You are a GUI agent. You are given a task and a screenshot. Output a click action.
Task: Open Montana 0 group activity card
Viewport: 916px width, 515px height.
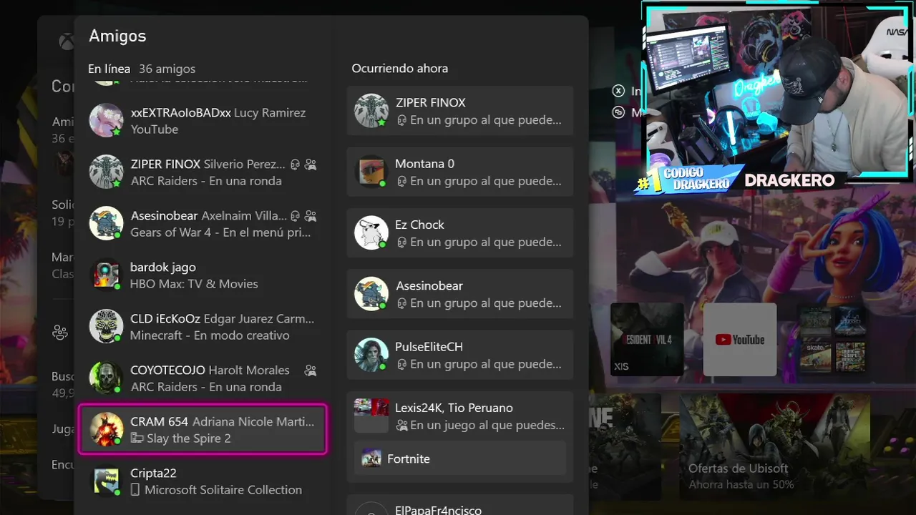pyautogui.click(x=460, y=172)
